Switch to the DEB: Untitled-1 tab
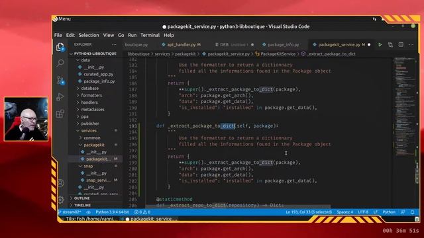This screenshot has height=238, width=424. pos(234,45)
